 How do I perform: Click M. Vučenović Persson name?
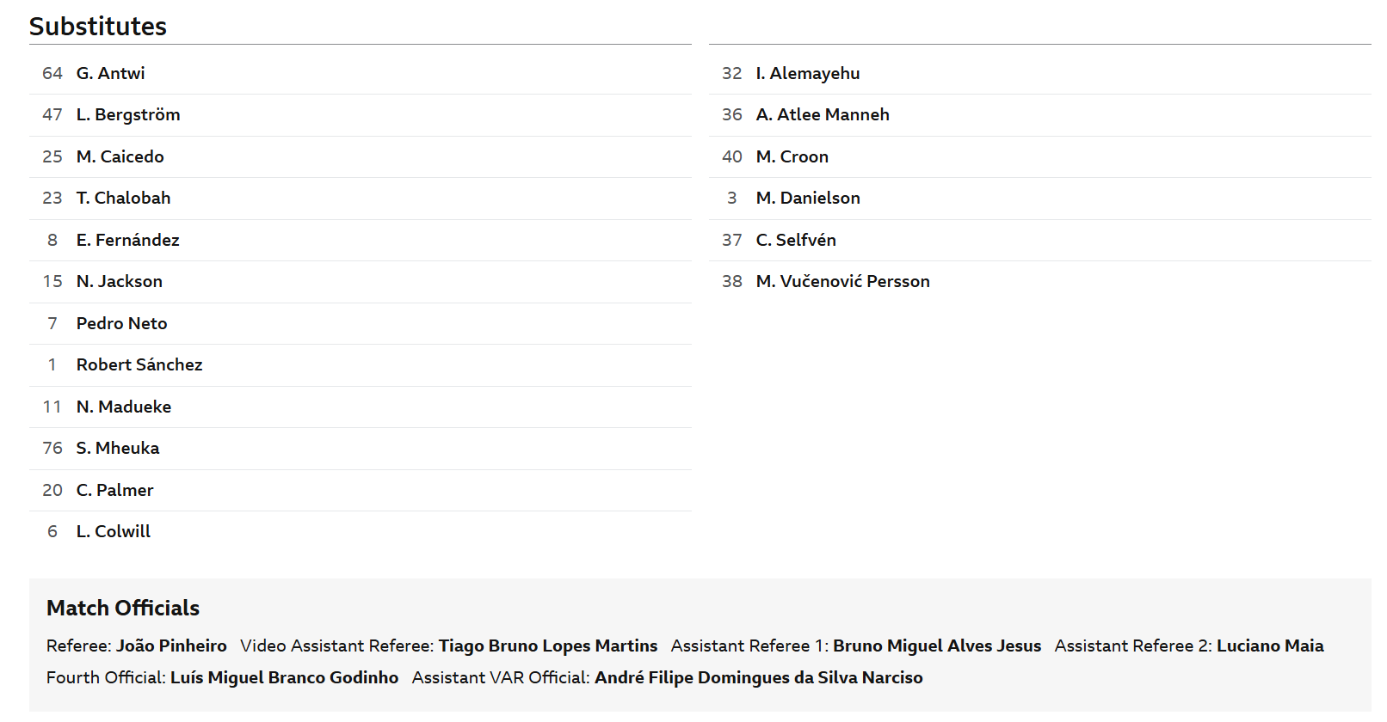point(842,281)
